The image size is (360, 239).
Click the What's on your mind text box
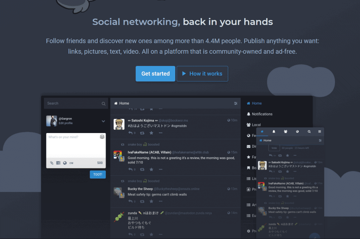tap(76, 146)
